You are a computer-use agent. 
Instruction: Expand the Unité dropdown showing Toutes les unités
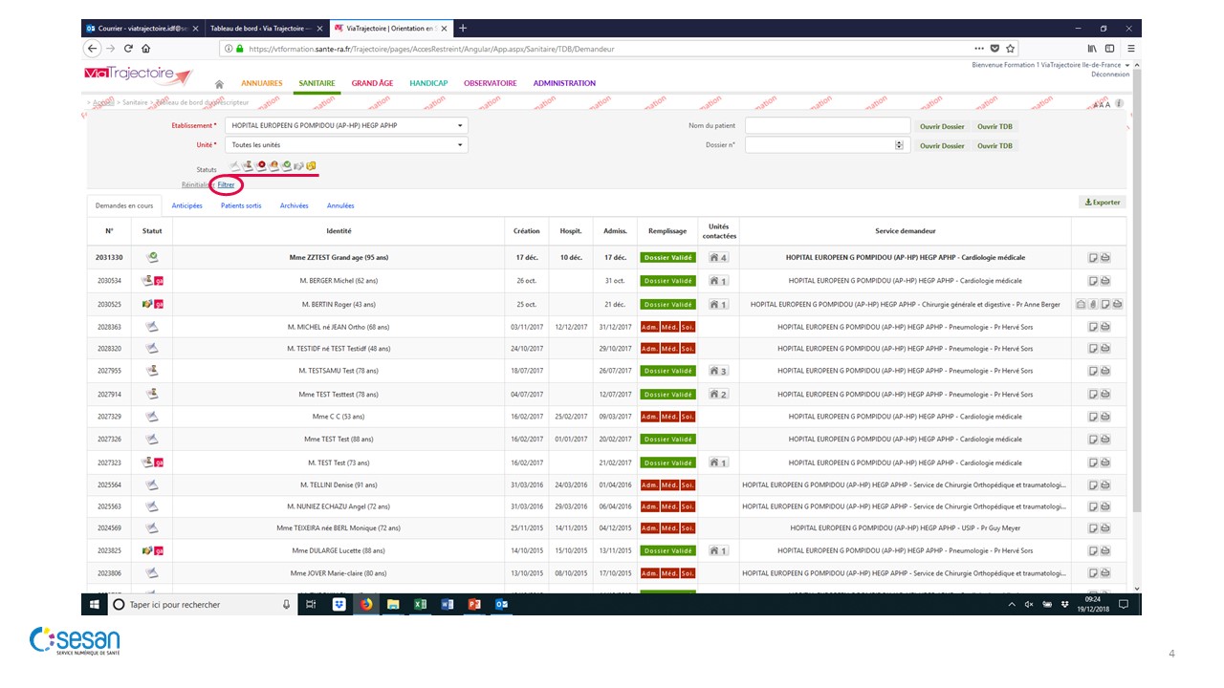(x=459, y=145)
